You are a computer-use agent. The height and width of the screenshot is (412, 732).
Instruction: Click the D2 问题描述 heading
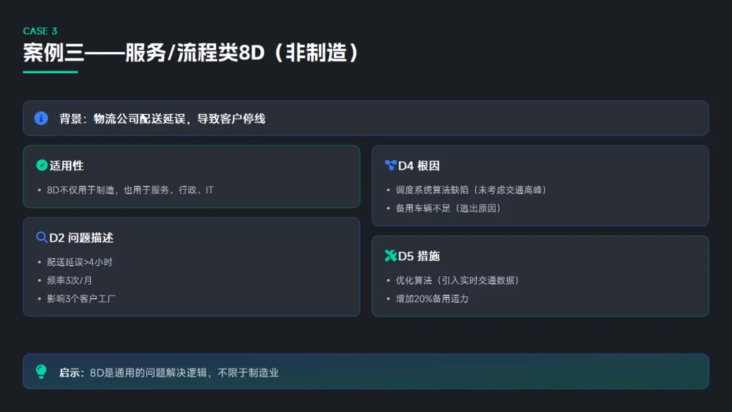[x=81, y=238]
